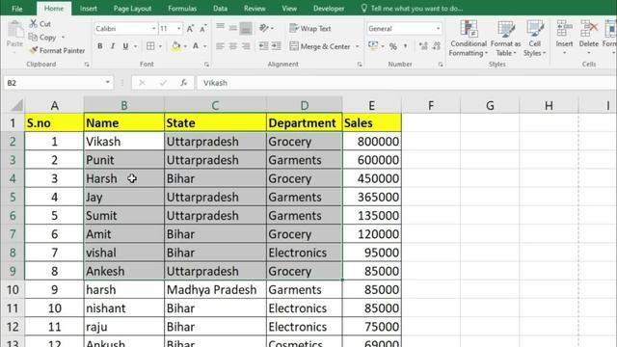Enable Wrap Text

(x=310, y=28)
